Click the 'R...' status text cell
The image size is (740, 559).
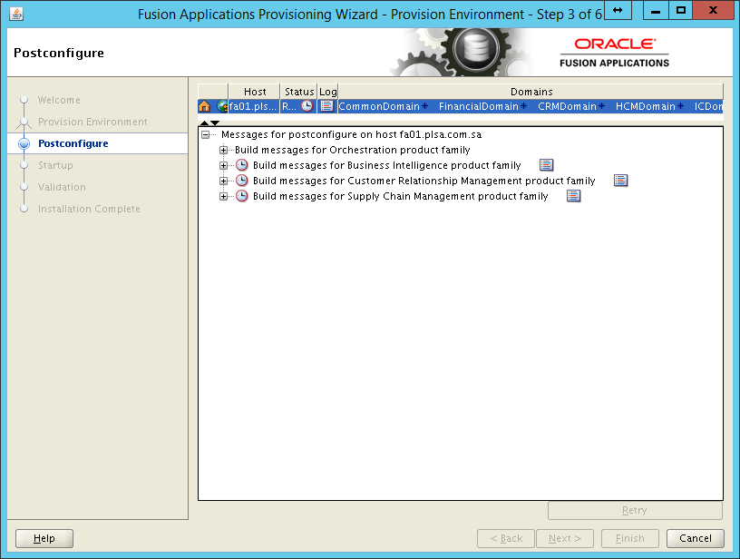point(289,106)
